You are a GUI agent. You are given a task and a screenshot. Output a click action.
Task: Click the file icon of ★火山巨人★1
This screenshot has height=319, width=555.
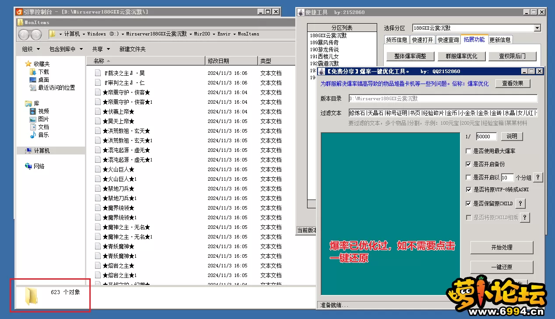pyautogui.click(x=98, y=179)
